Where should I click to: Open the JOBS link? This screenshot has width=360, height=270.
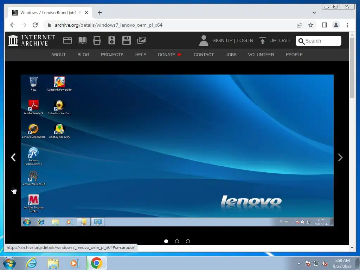[x=231, y=54]
